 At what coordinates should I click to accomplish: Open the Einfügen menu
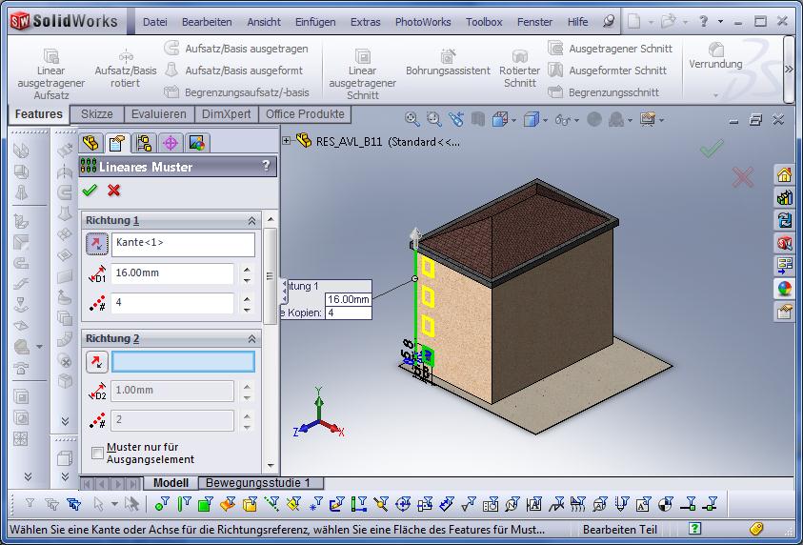pyautogui.click(x=314, y=22)
